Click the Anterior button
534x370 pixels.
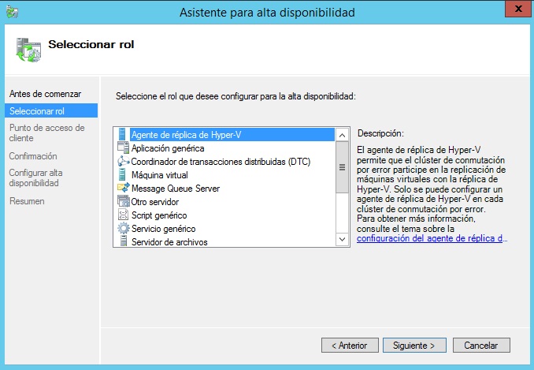[350, 346]
